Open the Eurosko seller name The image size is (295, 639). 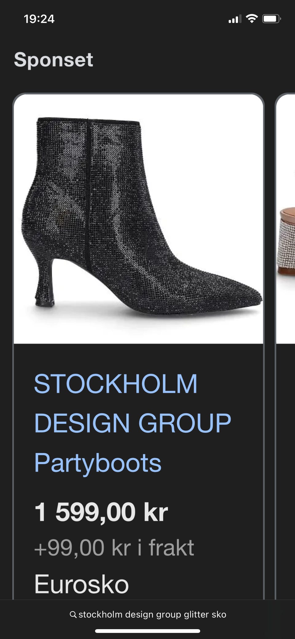(x=81, y=584)
